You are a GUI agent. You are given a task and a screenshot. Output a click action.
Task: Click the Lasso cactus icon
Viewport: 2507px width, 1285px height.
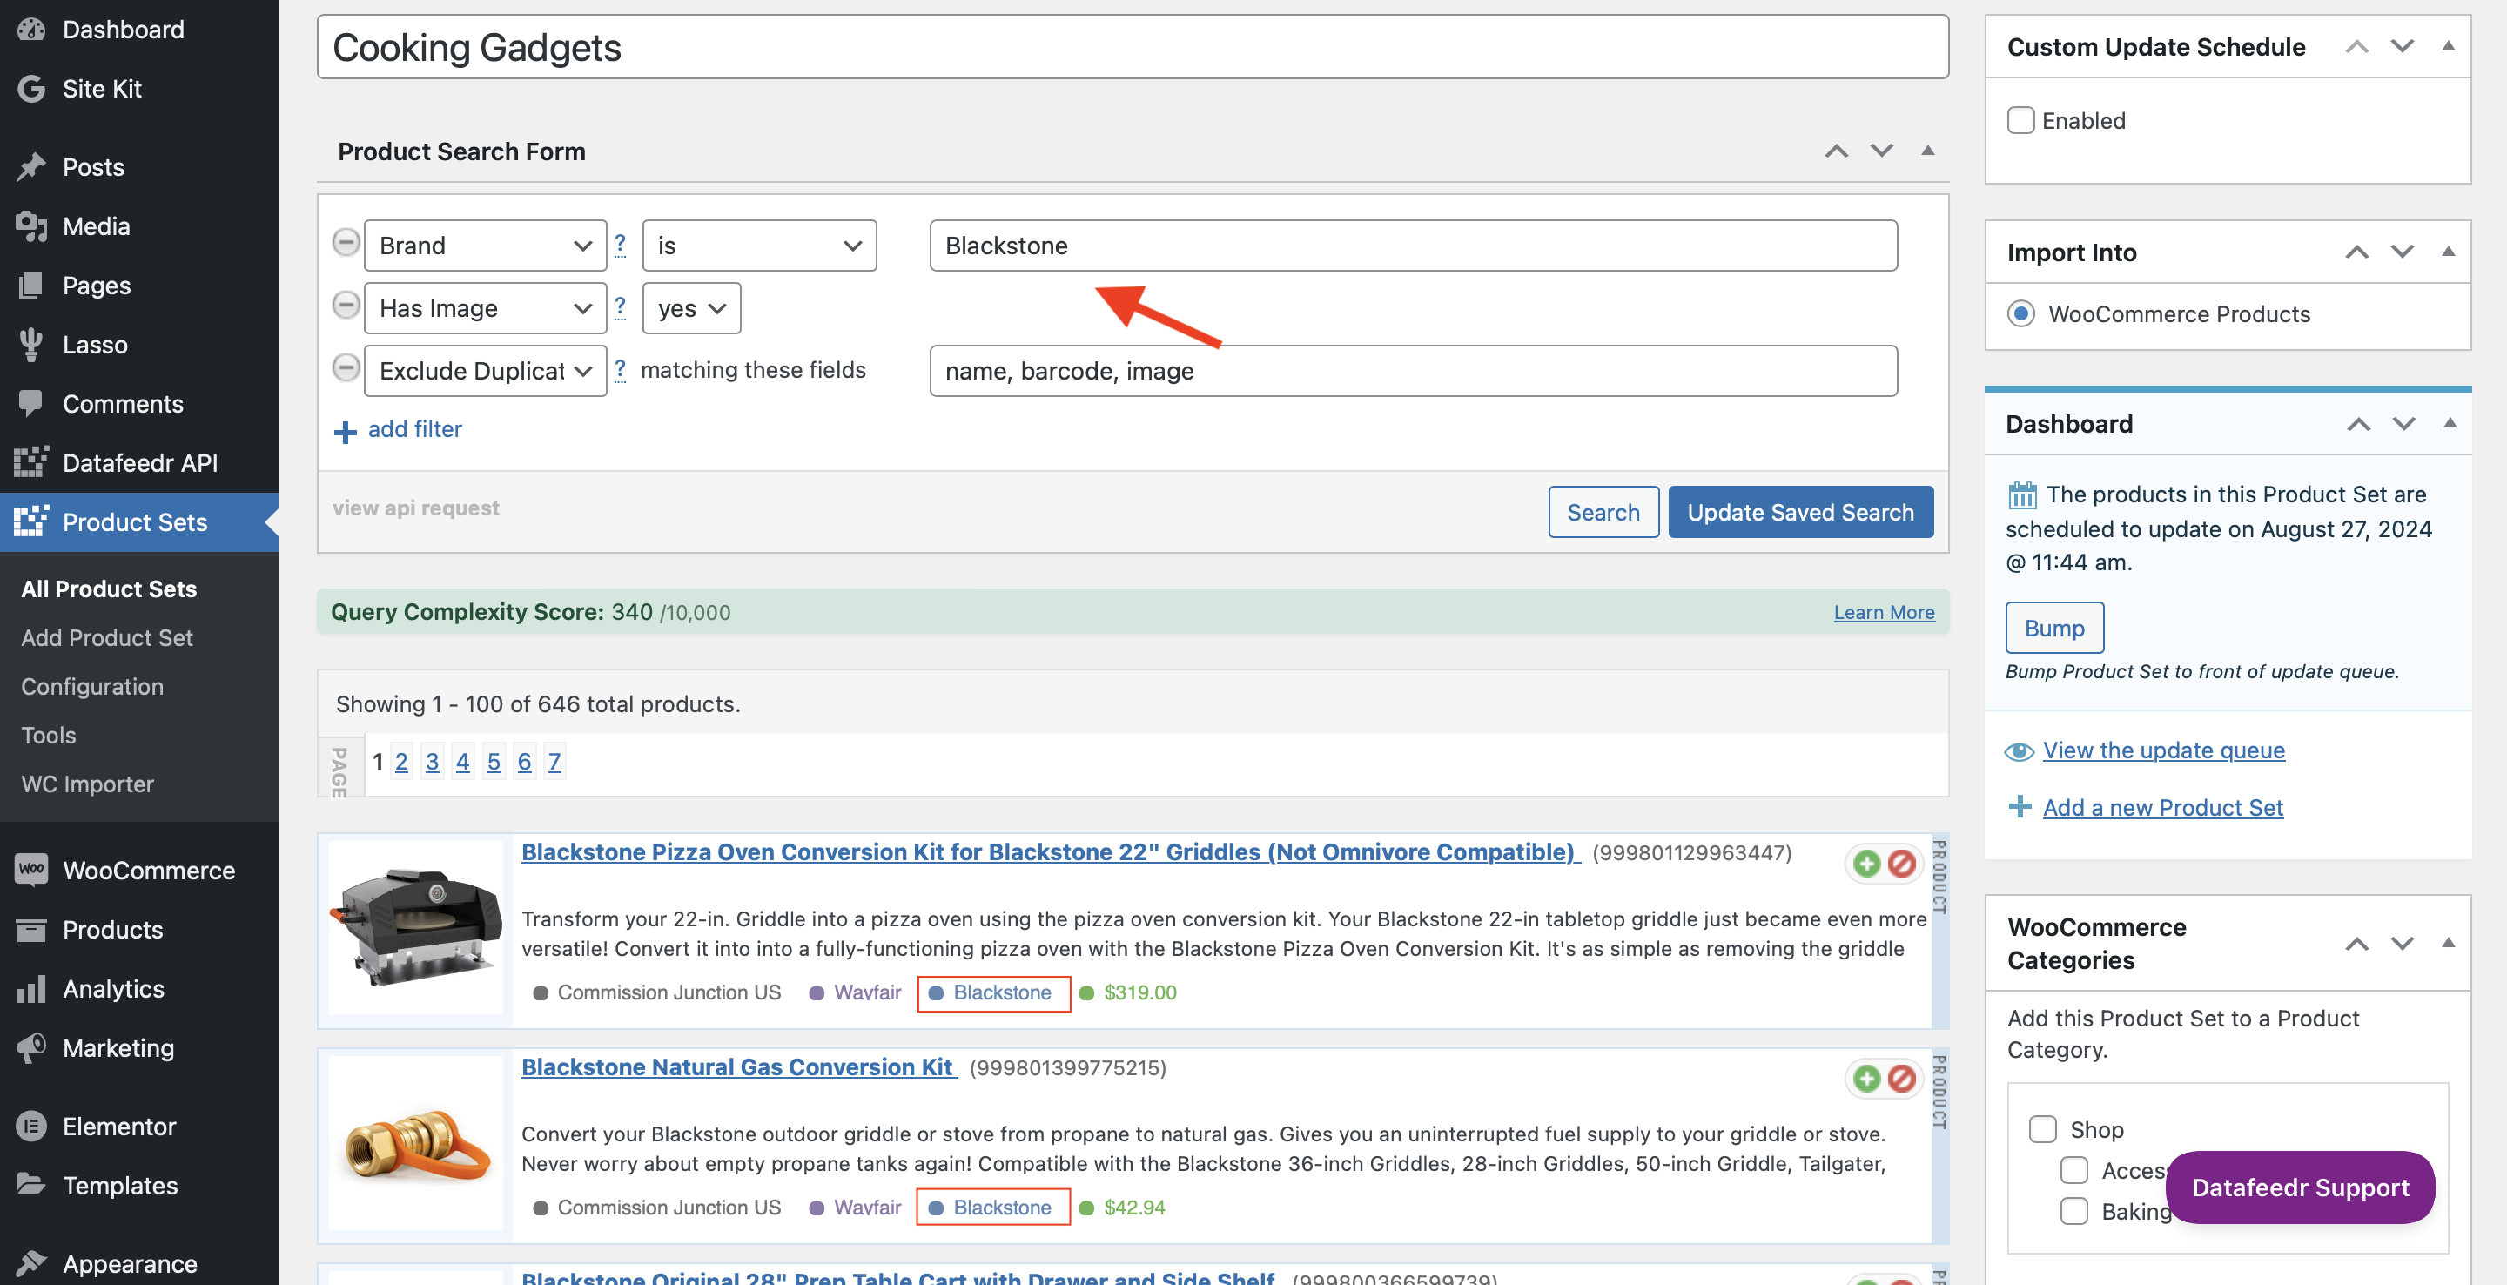pyautogui.click(x=31, y=345)
